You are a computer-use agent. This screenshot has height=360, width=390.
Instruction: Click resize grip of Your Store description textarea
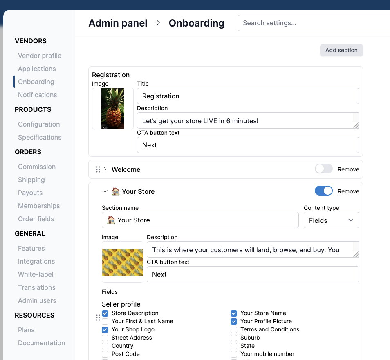(x=356, y=254)
